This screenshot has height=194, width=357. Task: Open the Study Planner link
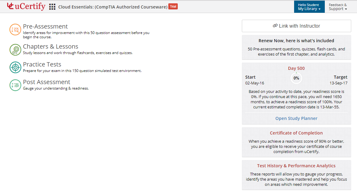296,118
